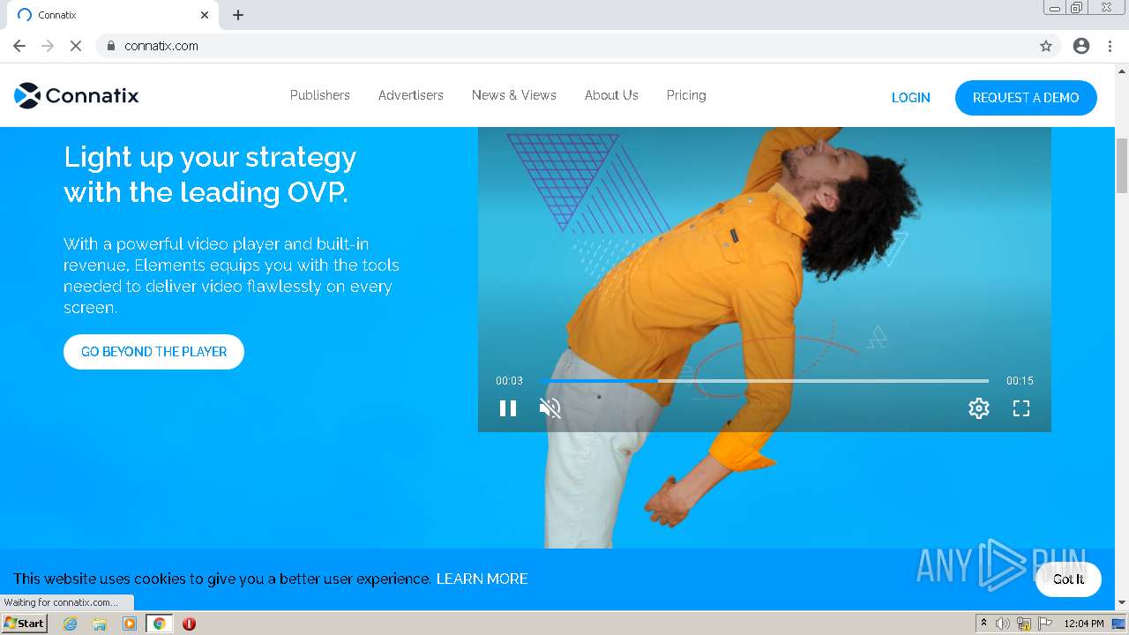Open the cookie LEARN MORE link
Viewport: 1129px width, 635px height.
point(482,579)
